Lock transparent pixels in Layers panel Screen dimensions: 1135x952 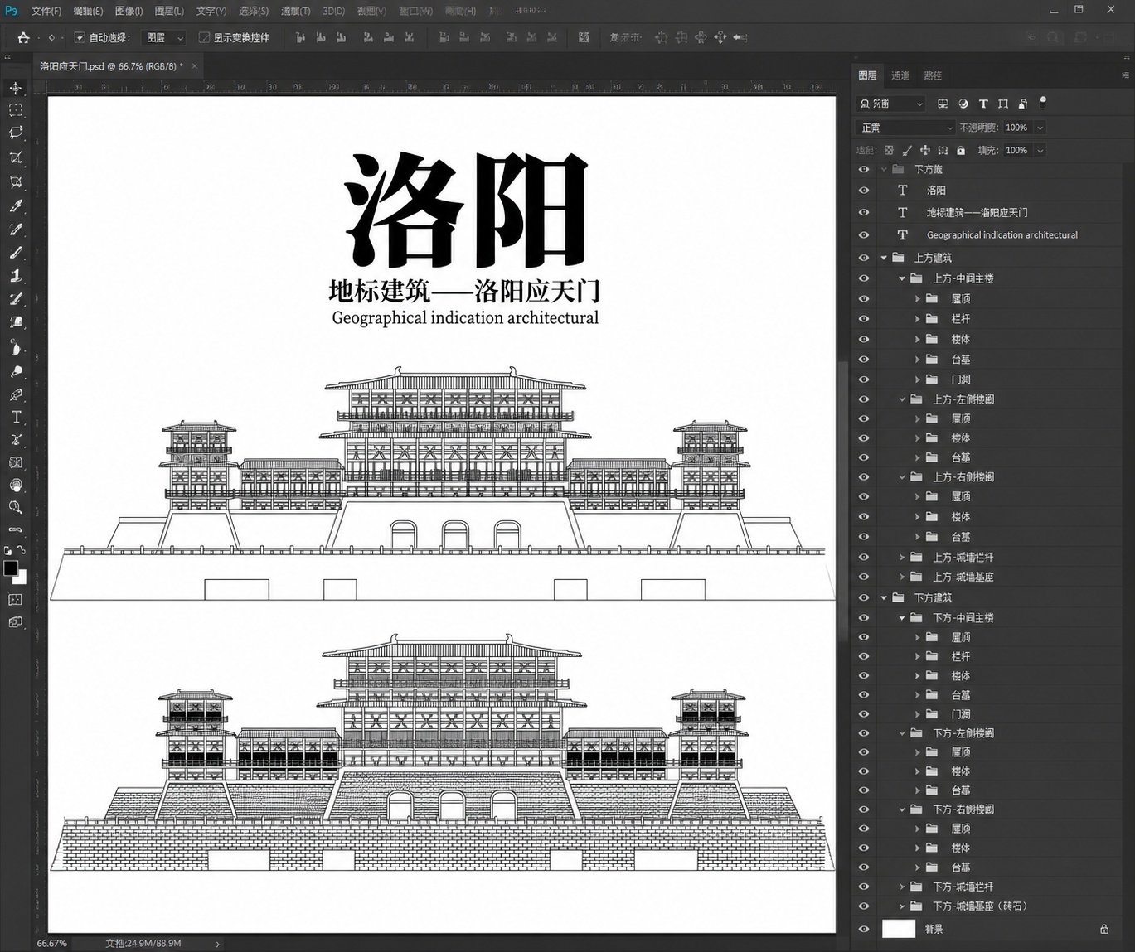[x=889, y=151]
